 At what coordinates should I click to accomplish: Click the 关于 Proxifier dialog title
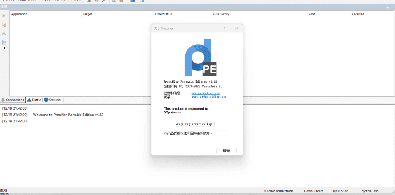(164, 28)
